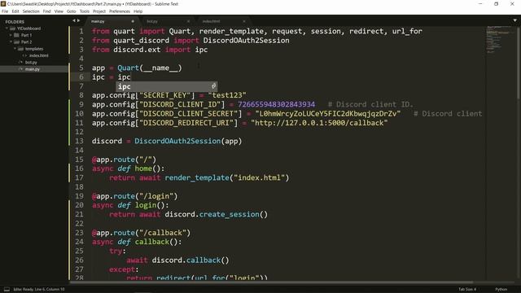Place cursor on the Quart(__name__) line
The height and width of the screenshot is (293, 521).
click(x=137, y=68)
